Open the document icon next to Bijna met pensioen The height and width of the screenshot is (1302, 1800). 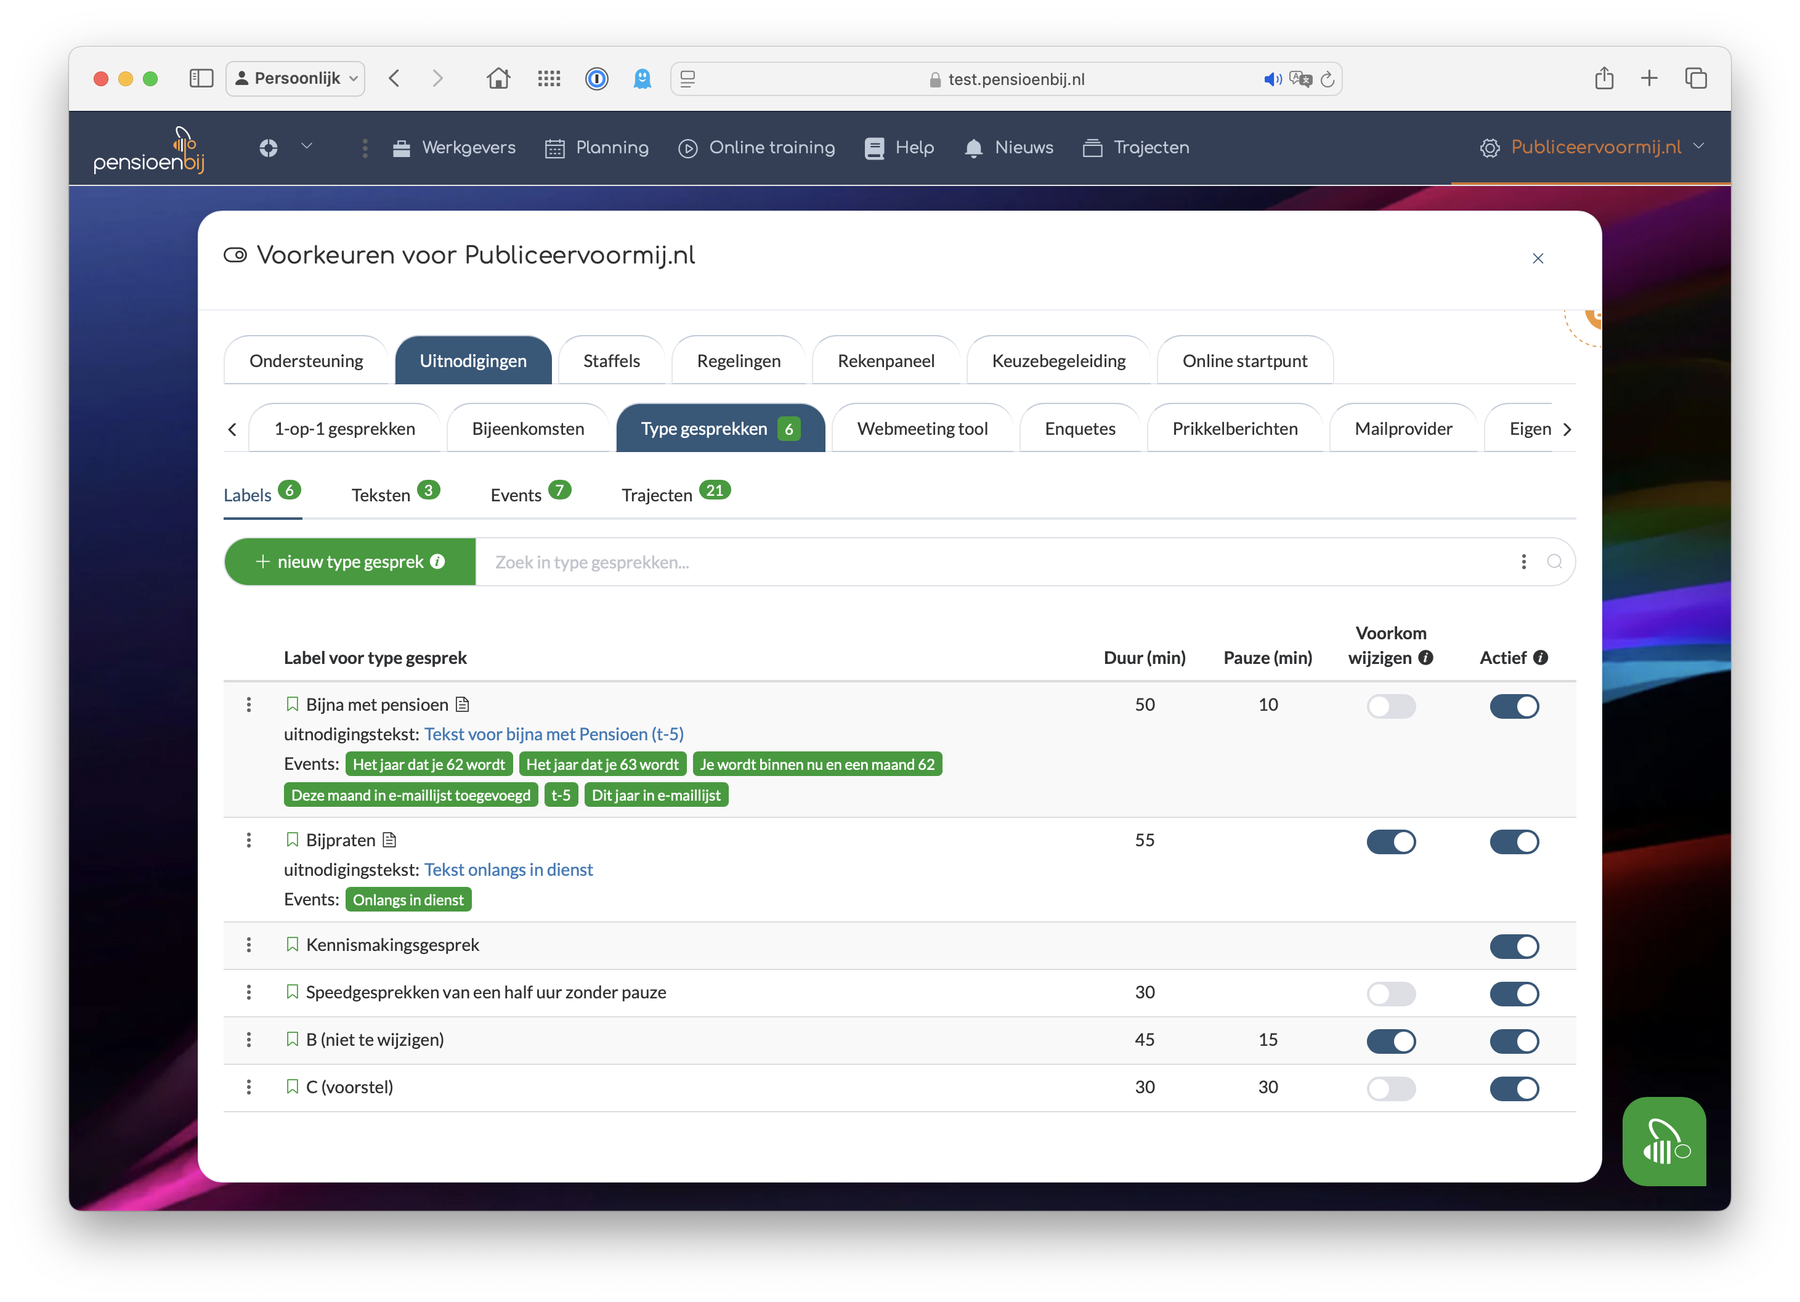pyautogui.click(x=462, y=704)
